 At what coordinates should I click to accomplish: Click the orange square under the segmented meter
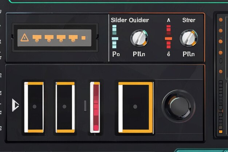point(221,132)
